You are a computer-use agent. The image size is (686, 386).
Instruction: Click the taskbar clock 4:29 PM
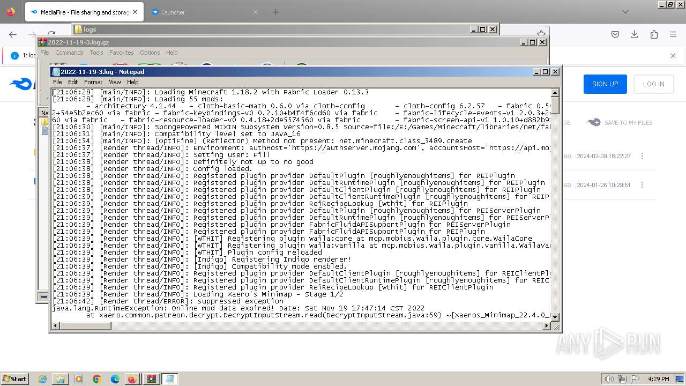(658, 379)
